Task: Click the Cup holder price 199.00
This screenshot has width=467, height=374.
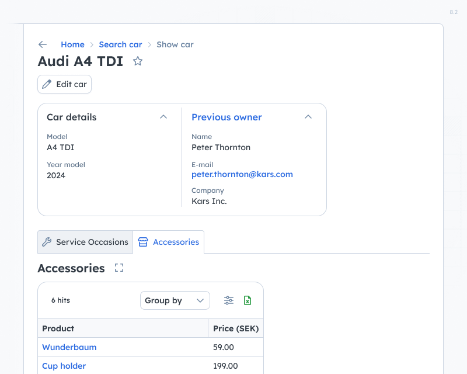Action: click(x=225, y=366)
